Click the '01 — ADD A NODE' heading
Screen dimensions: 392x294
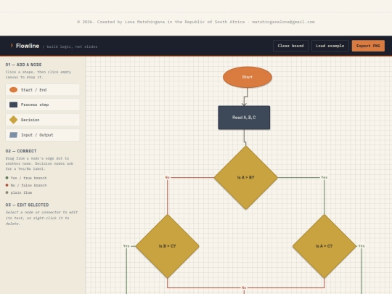pos(23,65)
